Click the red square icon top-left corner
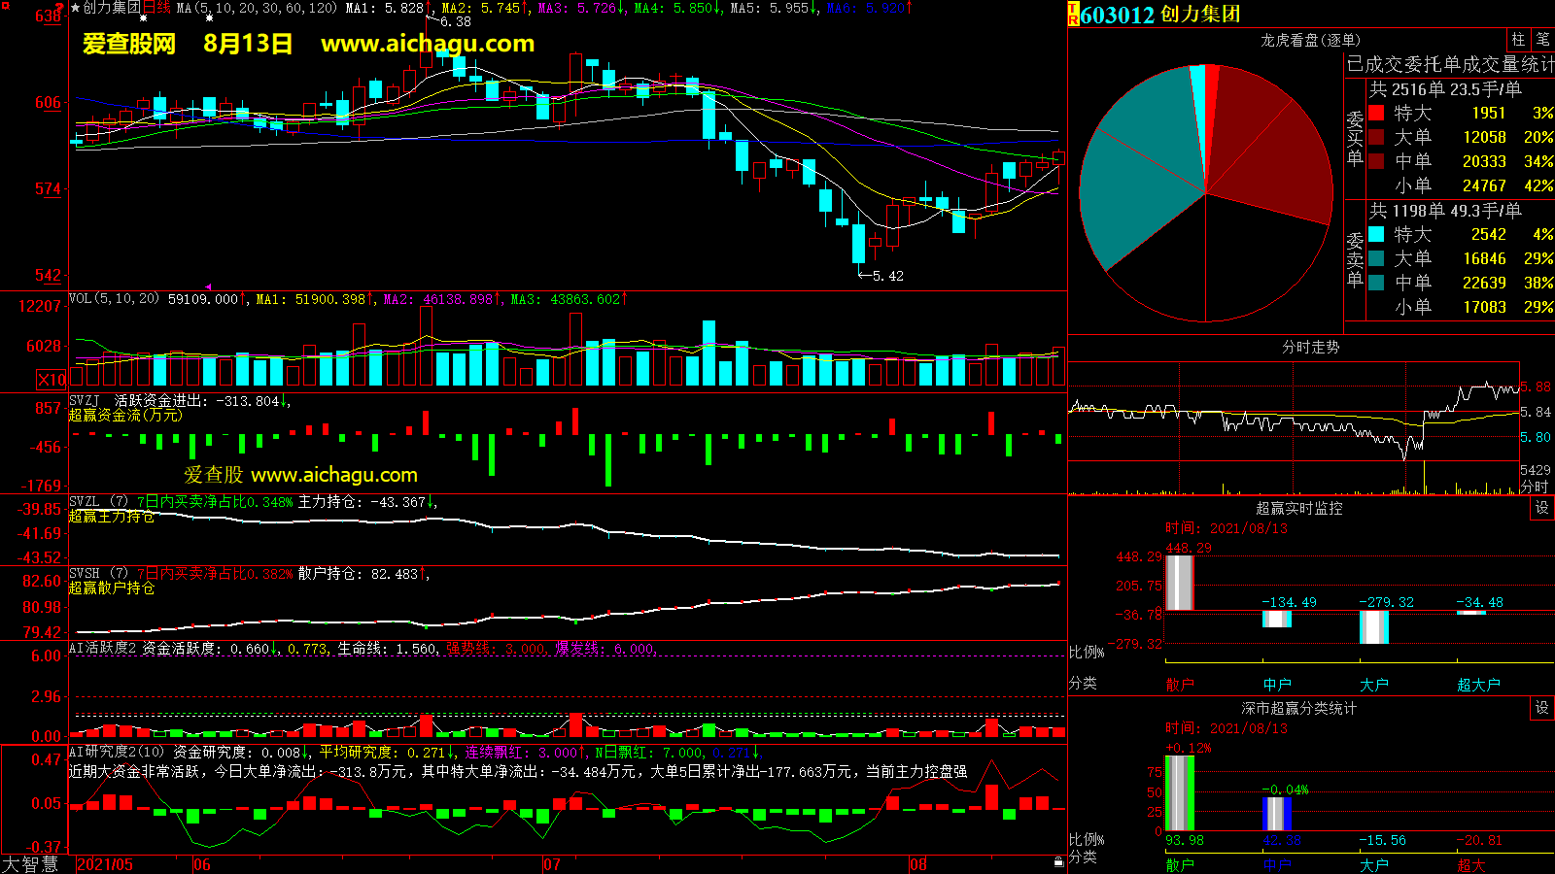The width and height of the screenshot is (1555, 874). [6, 7]
